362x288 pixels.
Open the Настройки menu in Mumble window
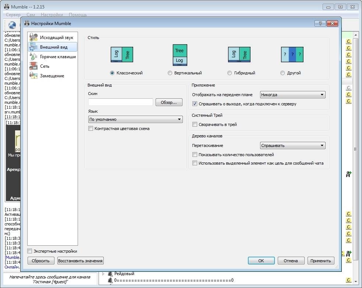click(52, 15)
